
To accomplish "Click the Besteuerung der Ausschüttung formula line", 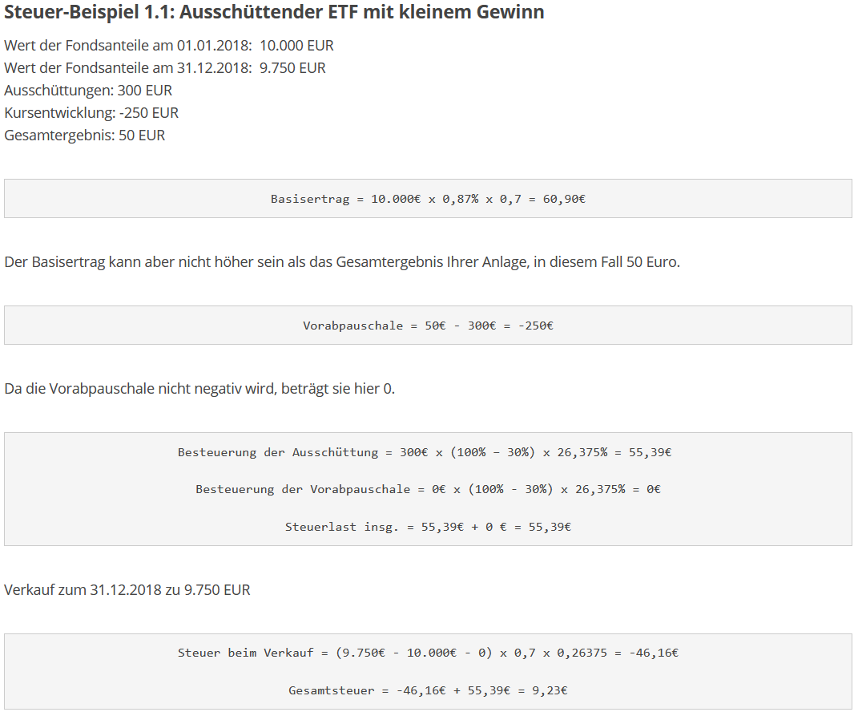I will [424, 452].
